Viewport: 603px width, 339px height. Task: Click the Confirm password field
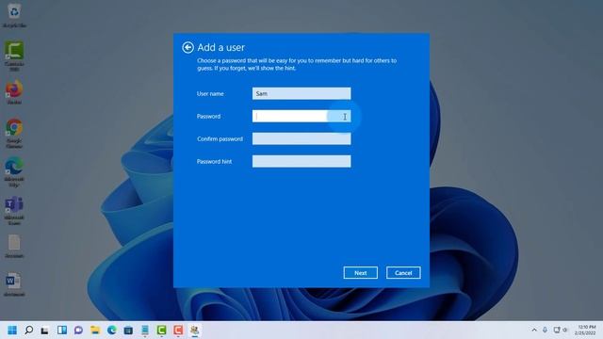point(301,138)
